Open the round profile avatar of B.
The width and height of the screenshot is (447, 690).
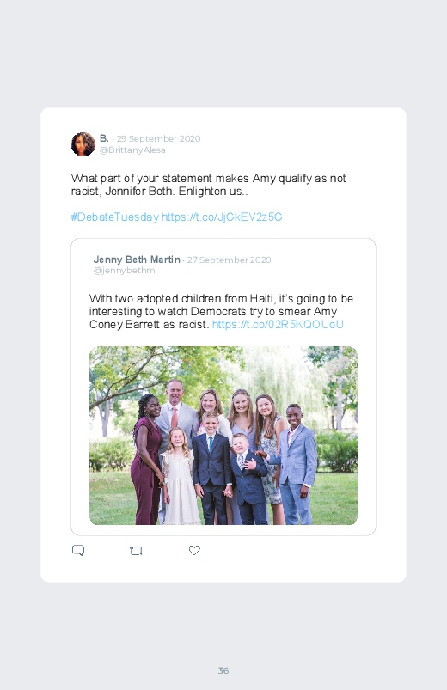click(83, 143)
